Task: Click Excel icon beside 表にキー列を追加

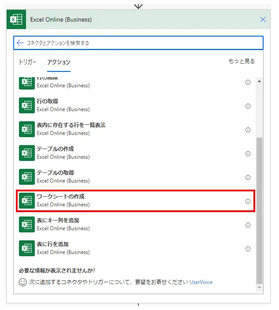Action: pos(27,224)
